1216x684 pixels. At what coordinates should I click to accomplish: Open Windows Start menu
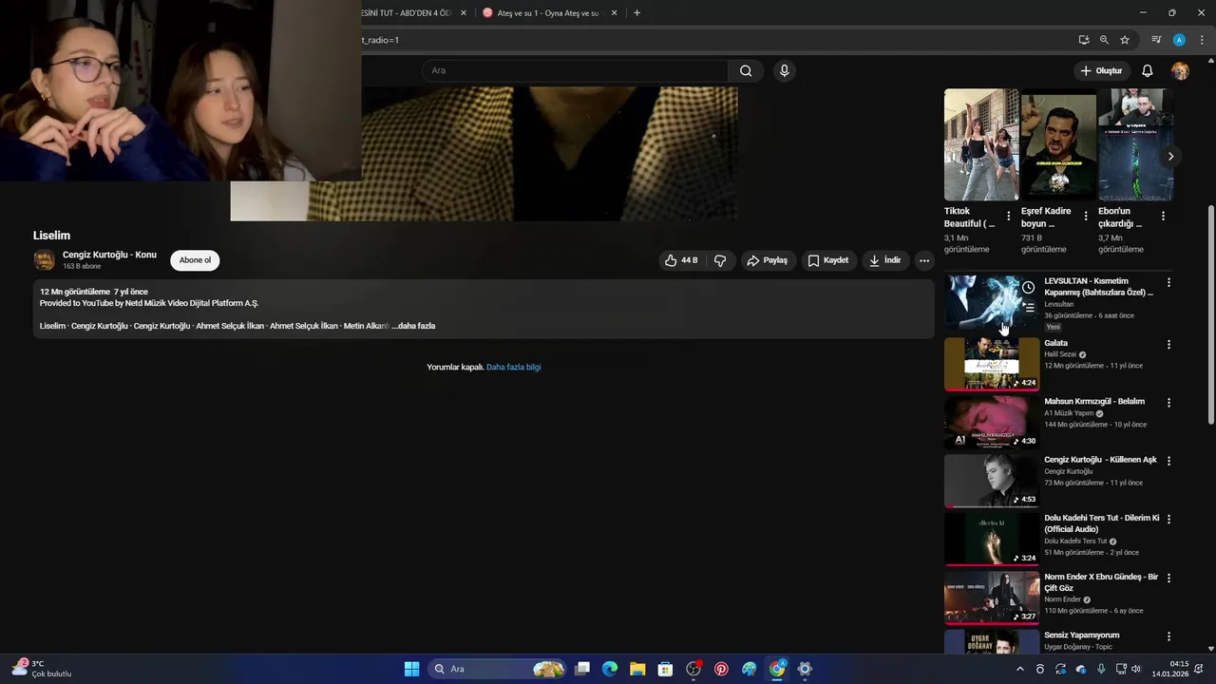coord(411,669)
